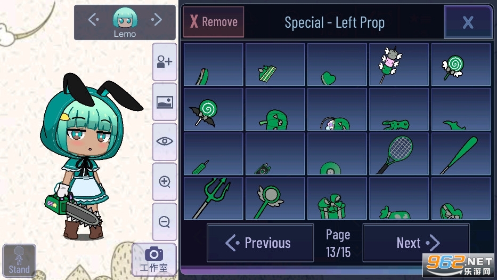Open the camera studio button
Viewport: 497px width, 280px height.
154,260
